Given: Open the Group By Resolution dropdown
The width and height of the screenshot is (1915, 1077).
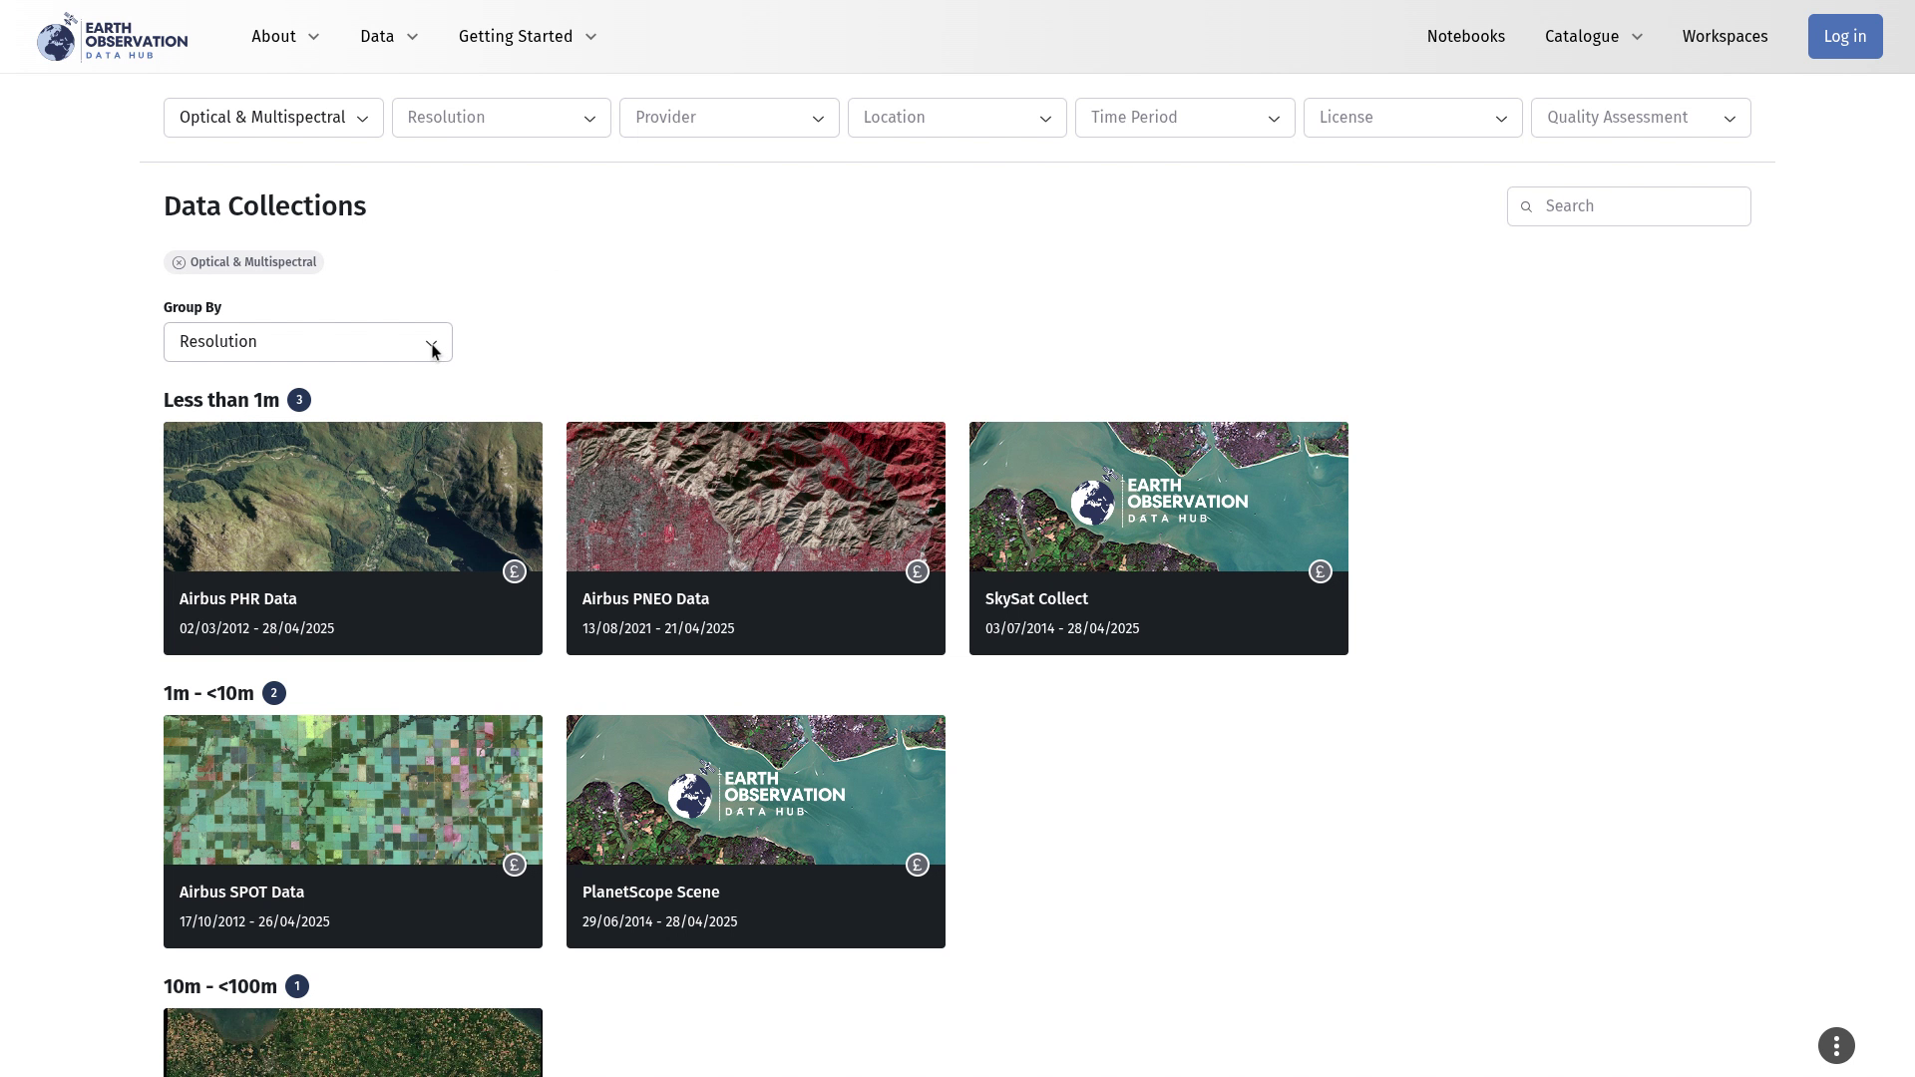Looking at the screenshot, I should 307,342.
